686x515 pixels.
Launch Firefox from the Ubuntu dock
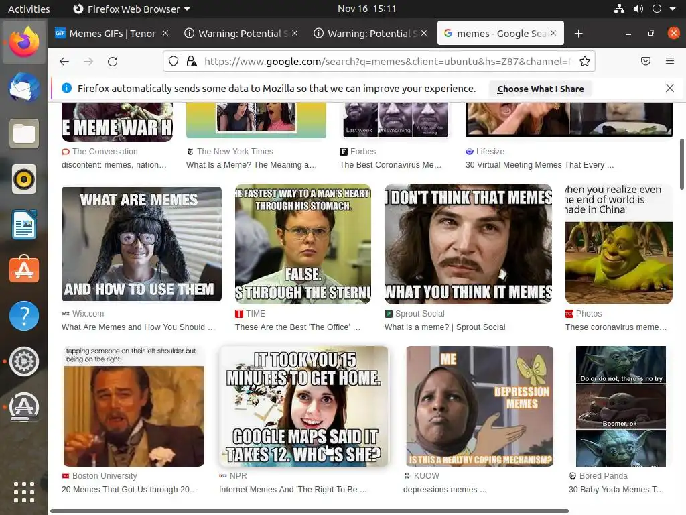24,42
